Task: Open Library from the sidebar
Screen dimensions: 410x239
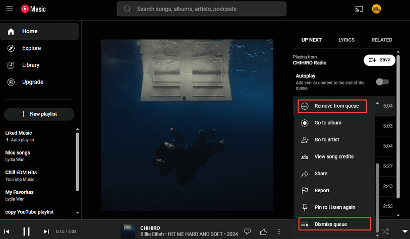Action: [39, 65]
